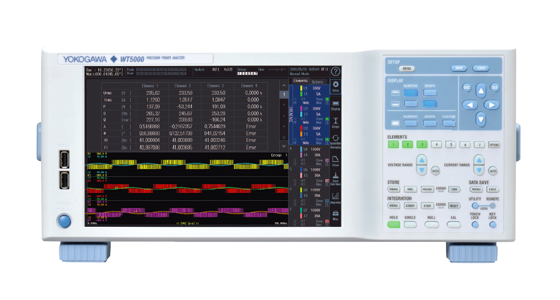Select the Update Rate Averaging icon
The height and width of the screenshot is (300, 560).
pyautogui.click(x=335, y=140)
